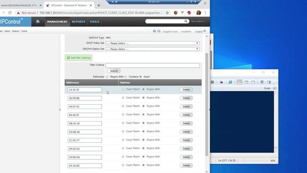
Task: Collapse left sidebar with splitter arrow
Action: [60, 110]
